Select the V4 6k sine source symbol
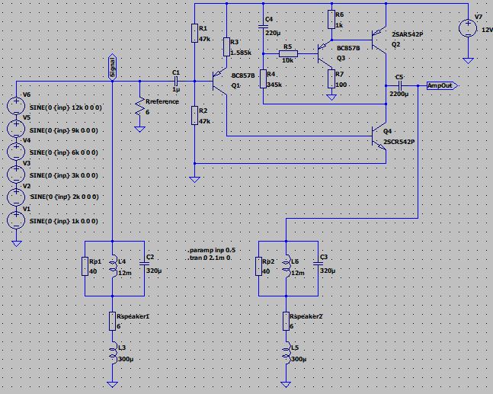The image size is (493, 394). (16, 151)
